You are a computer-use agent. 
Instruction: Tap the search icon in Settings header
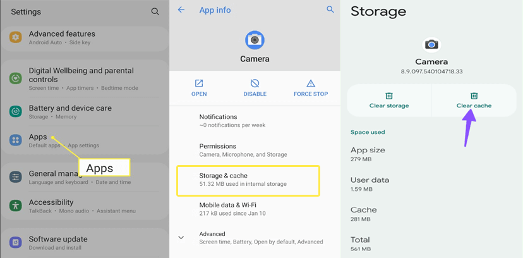155,11
